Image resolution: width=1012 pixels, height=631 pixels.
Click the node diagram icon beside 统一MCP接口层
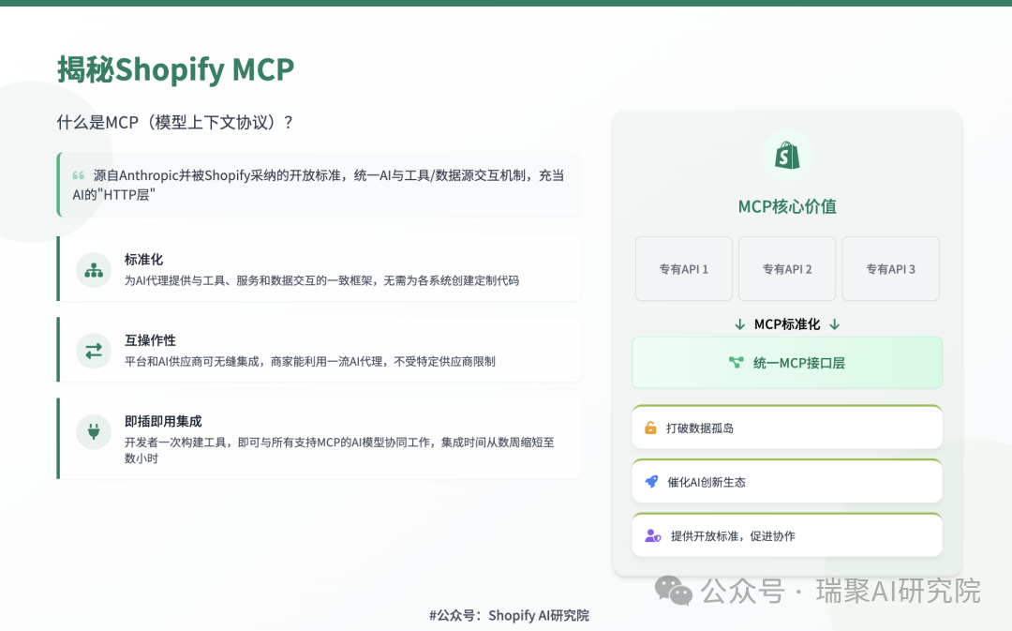pos(736,363)
